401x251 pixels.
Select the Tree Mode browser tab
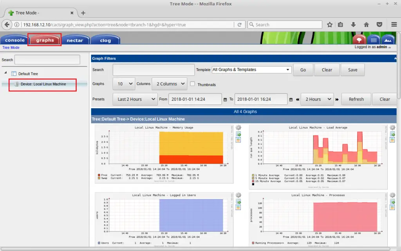click(41, 13)
